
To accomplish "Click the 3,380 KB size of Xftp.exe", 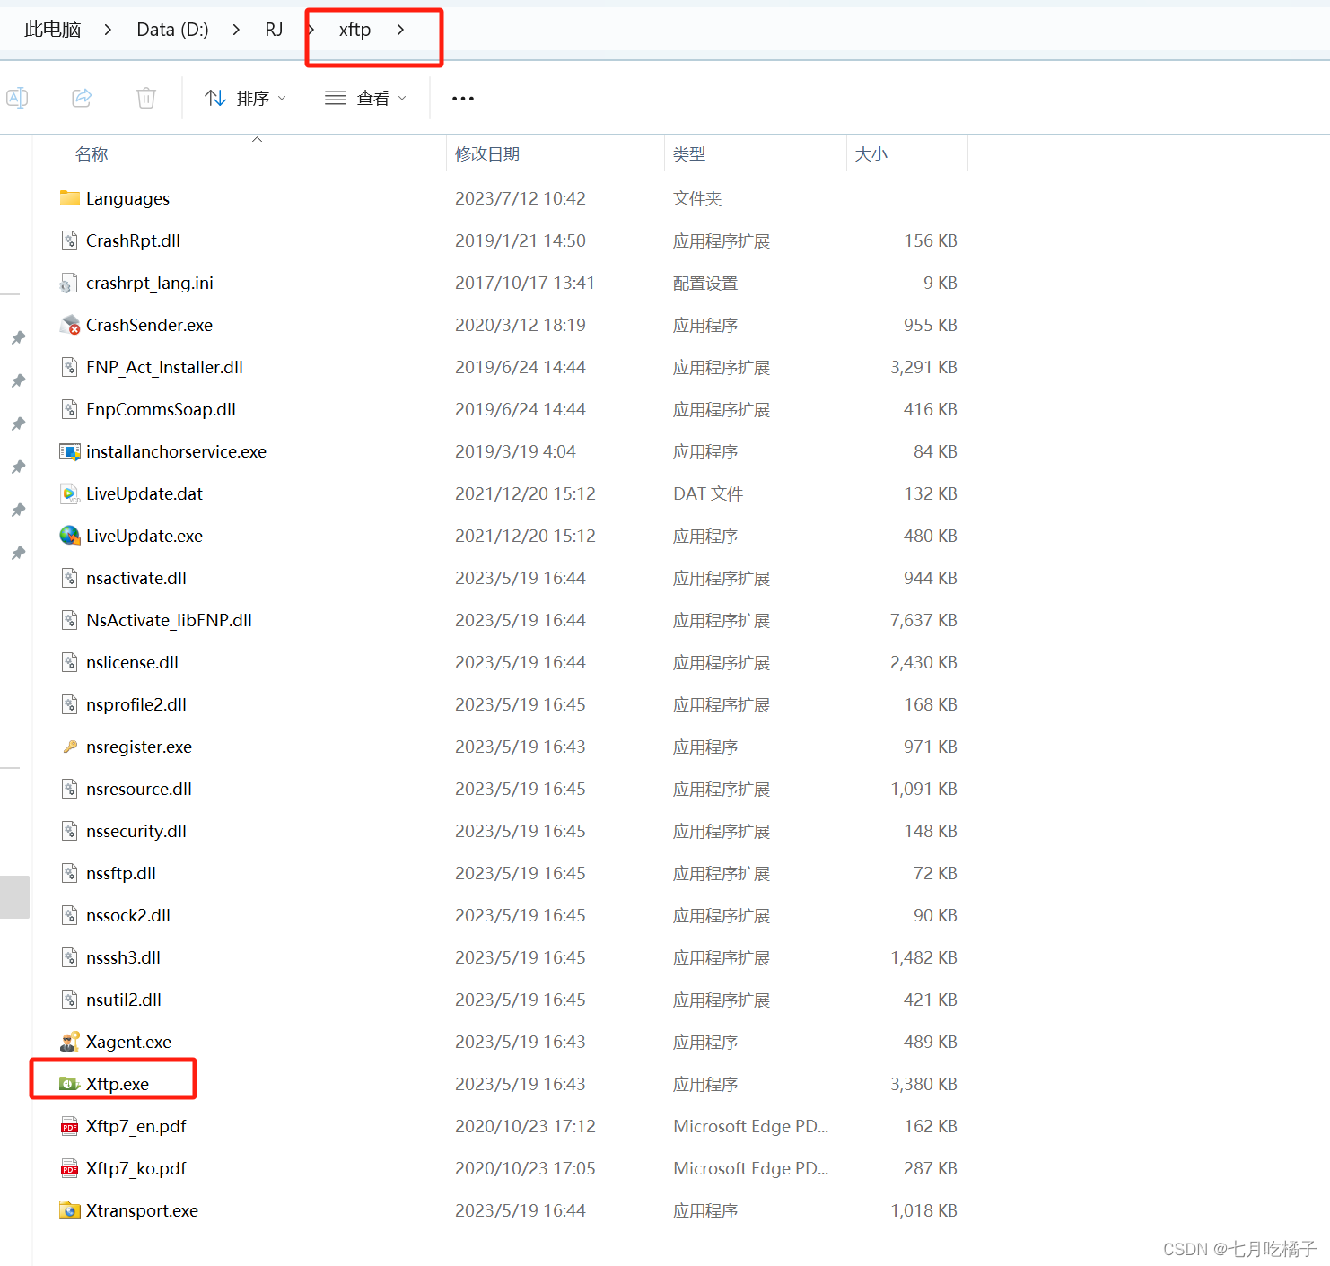I will pos(923,1084).
